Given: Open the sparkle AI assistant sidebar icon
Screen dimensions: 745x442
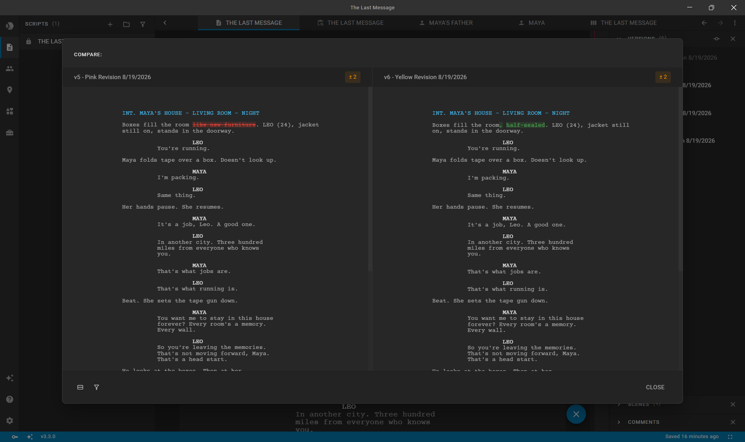Looking at the screenshot, I should point(10,378).
